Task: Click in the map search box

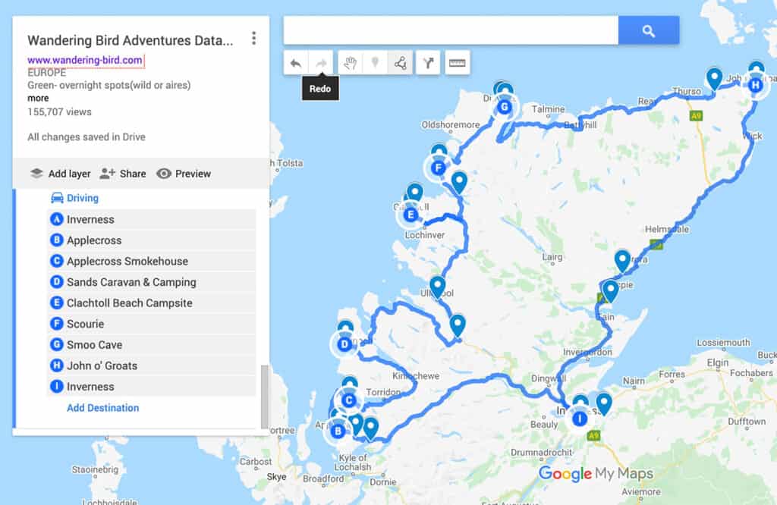Action: pos(451,30)
